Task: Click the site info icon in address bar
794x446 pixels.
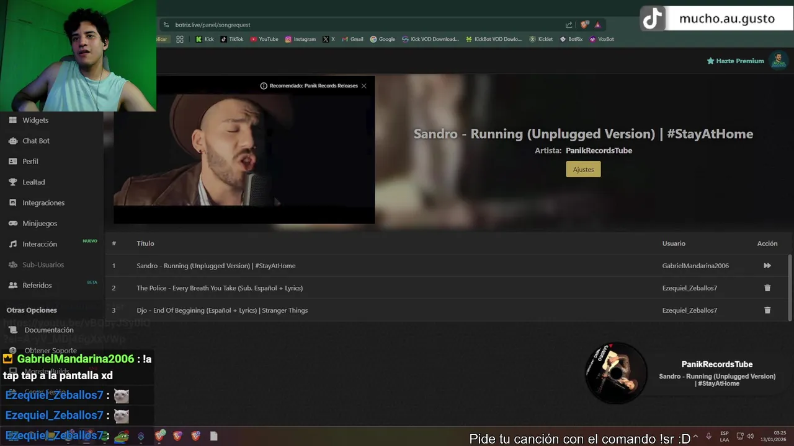Action: 166,25
